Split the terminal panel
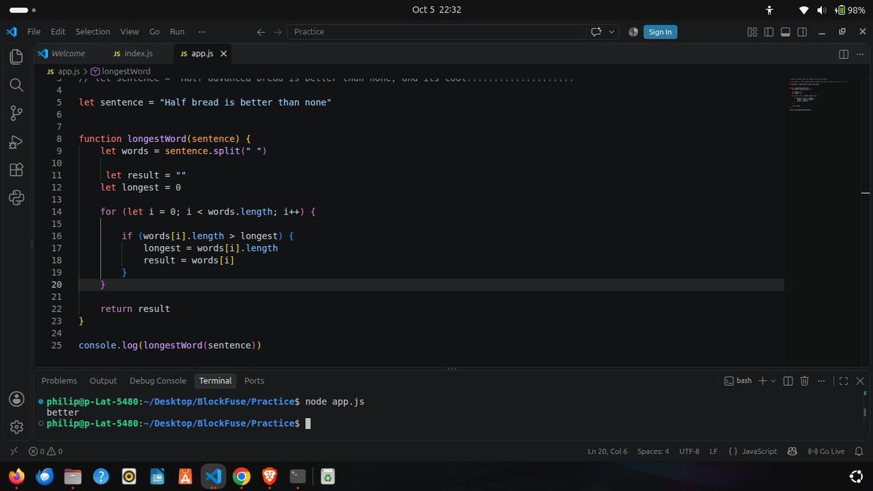The image size is (873, 491). (x=788, y=380)
